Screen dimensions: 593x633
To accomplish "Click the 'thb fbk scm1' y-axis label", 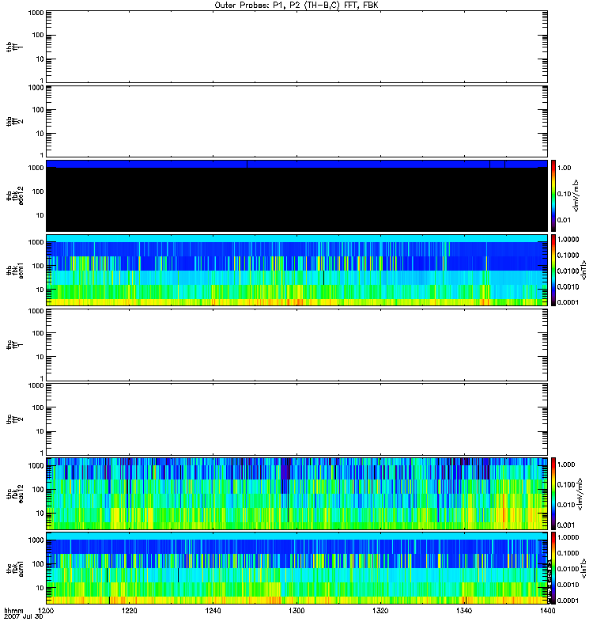I will (15, 270).
